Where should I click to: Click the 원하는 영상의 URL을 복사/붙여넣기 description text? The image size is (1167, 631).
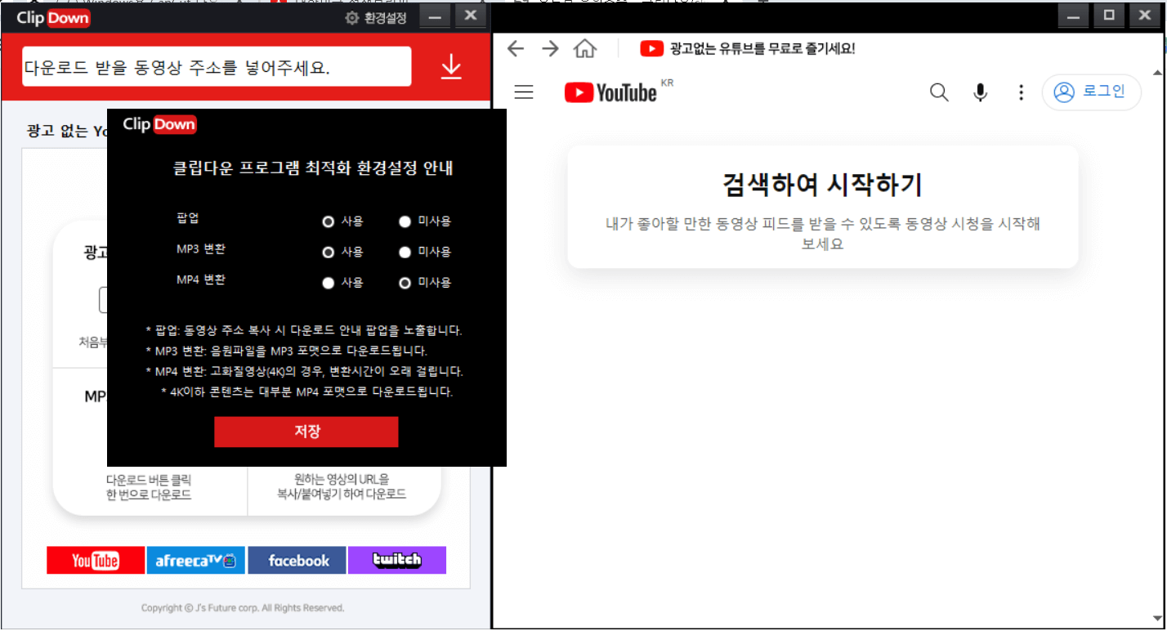click(342, 487)
